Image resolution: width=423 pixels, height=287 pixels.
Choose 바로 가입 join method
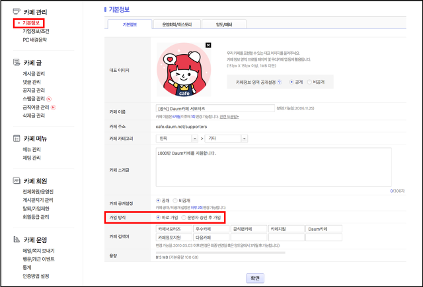(x=158, y=217)
